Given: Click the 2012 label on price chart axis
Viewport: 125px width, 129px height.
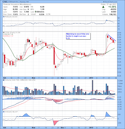Looking at the screenshot, I should pos(91,77).
